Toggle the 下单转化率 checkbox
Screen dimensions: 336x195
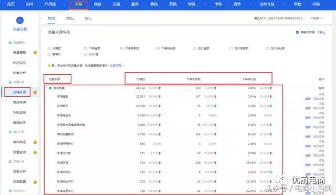tap(158, 49)
